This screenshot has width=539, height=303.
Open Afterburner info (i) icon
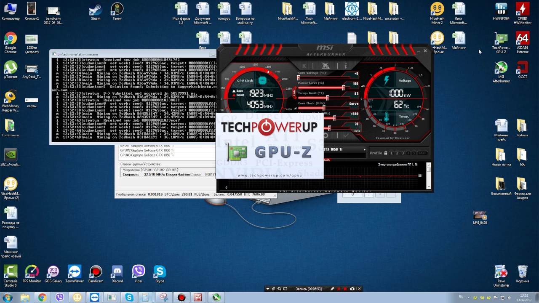346,66
